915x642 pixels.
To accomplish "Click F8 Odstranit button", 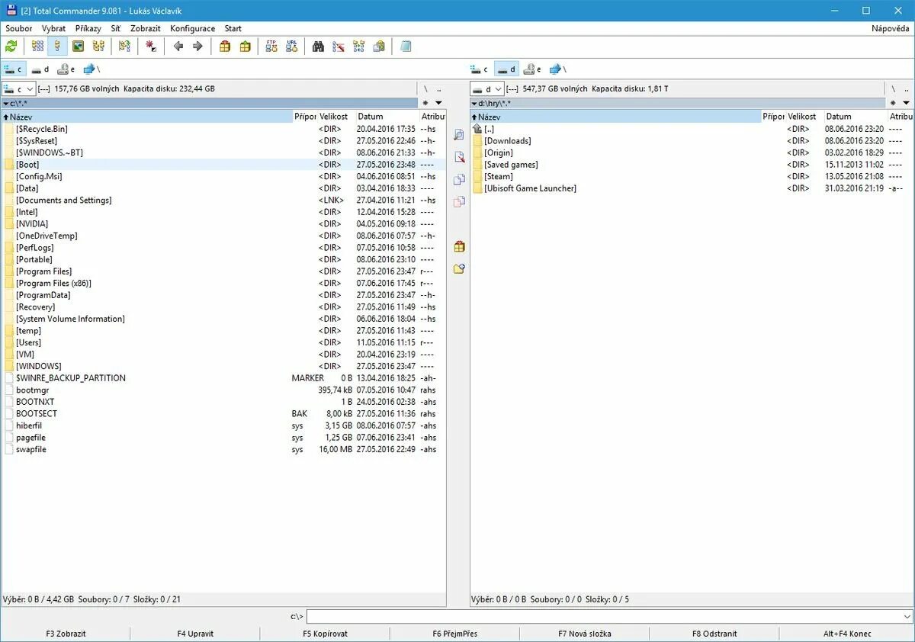I will pyautogui.click(x=714, y=634).
